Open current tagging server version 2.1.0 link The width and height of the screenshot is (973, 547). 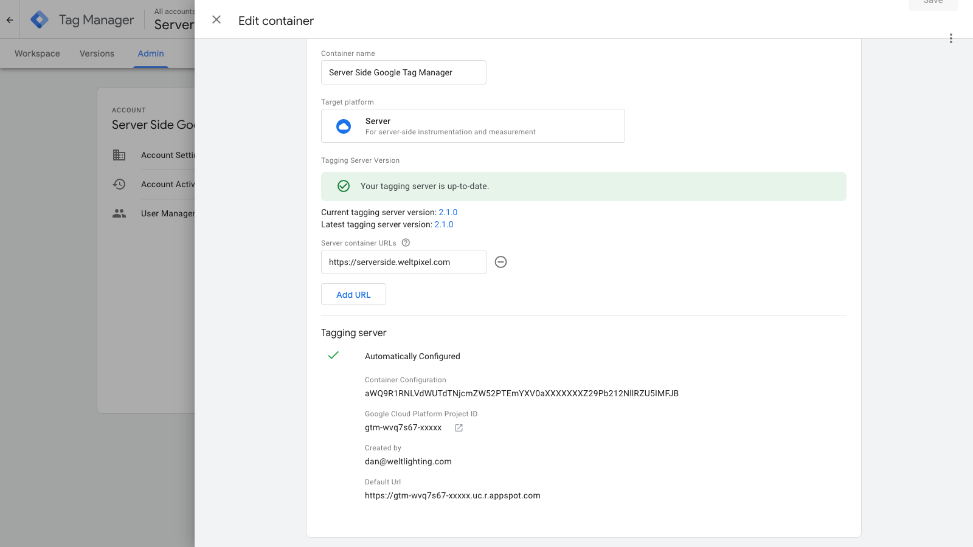[448, 212]
